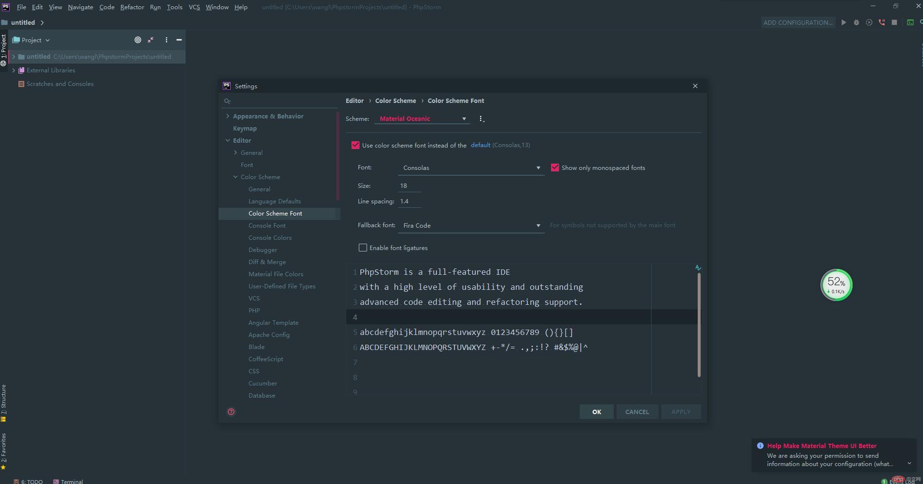Enable font ligatures checkbox
The image size is (923, 484).
click(363, 248)
